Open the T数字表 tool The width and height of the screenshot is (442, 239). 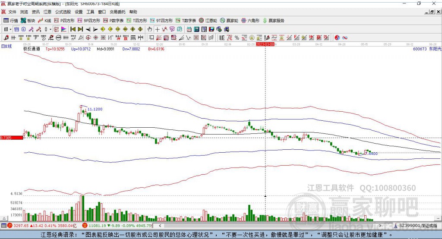186,21
